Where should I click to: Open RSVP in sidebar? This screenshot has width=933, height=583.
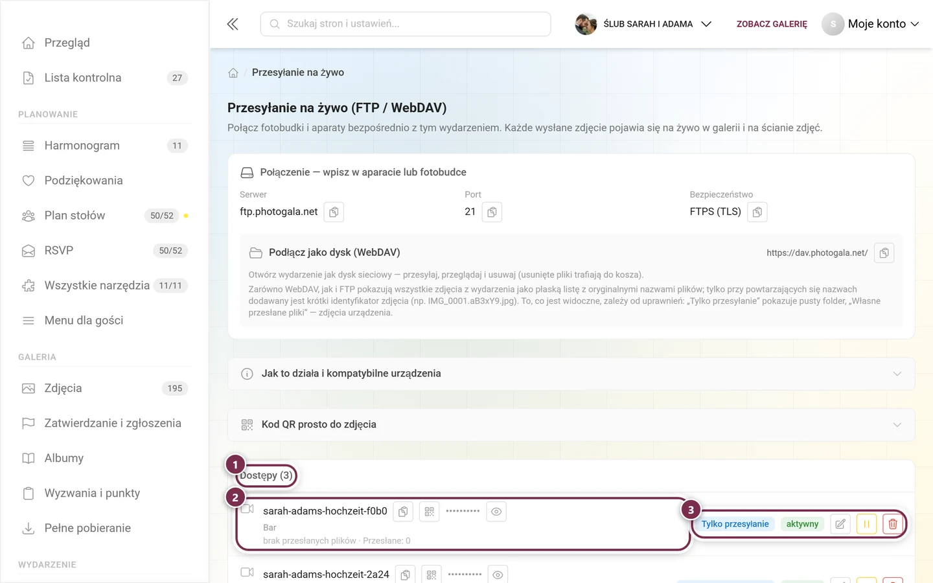[104, 251]
